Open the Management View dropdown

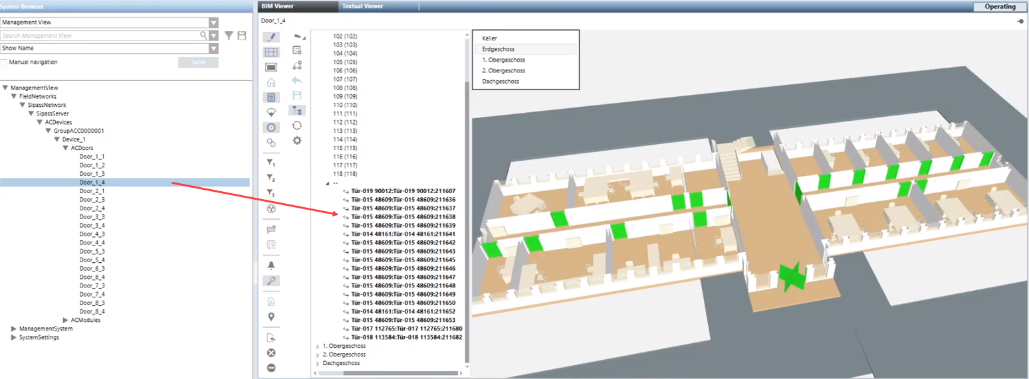point(213,23)
